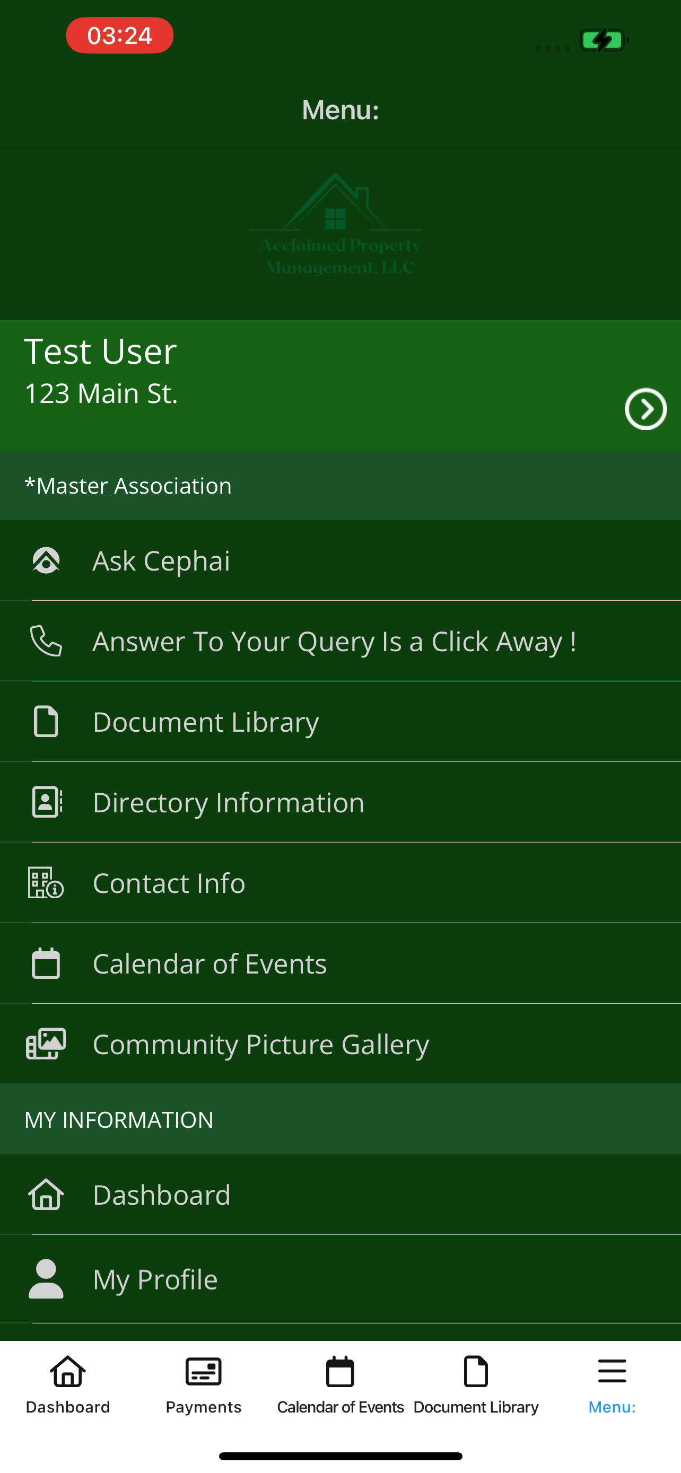Open Community Picture Gallery
Viewport: 681px width, 1473px height.
coord(341,1044)
